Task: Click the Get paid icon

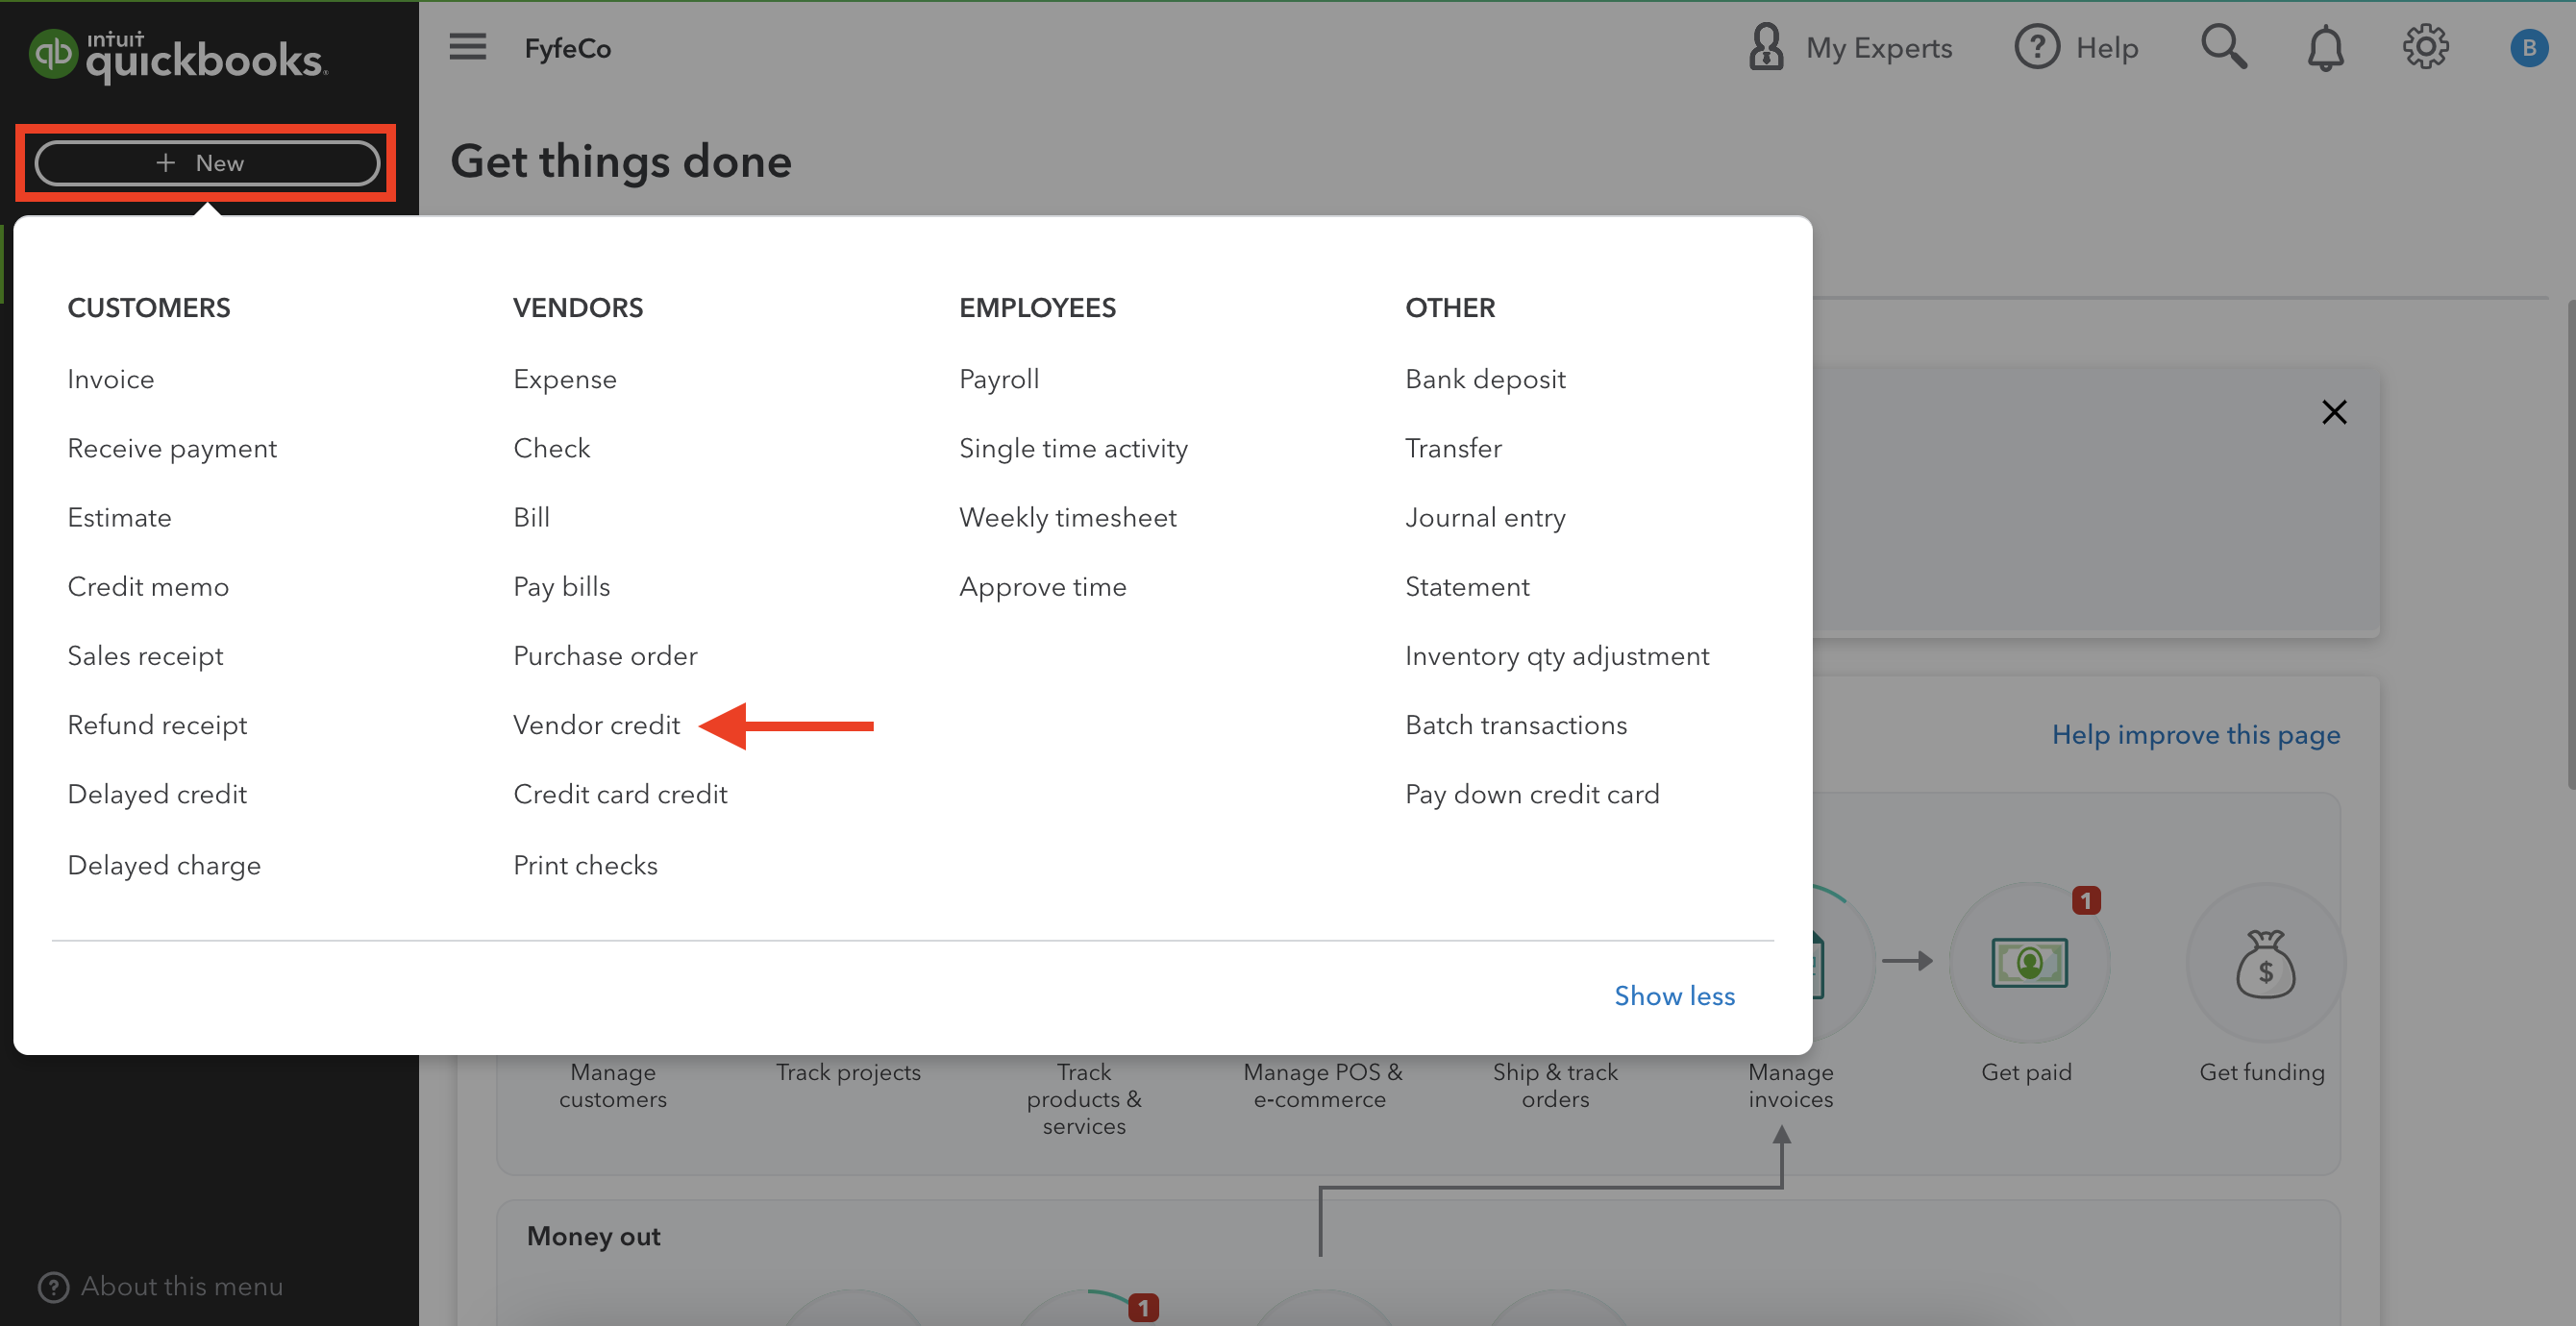Action: point(2029,962)
